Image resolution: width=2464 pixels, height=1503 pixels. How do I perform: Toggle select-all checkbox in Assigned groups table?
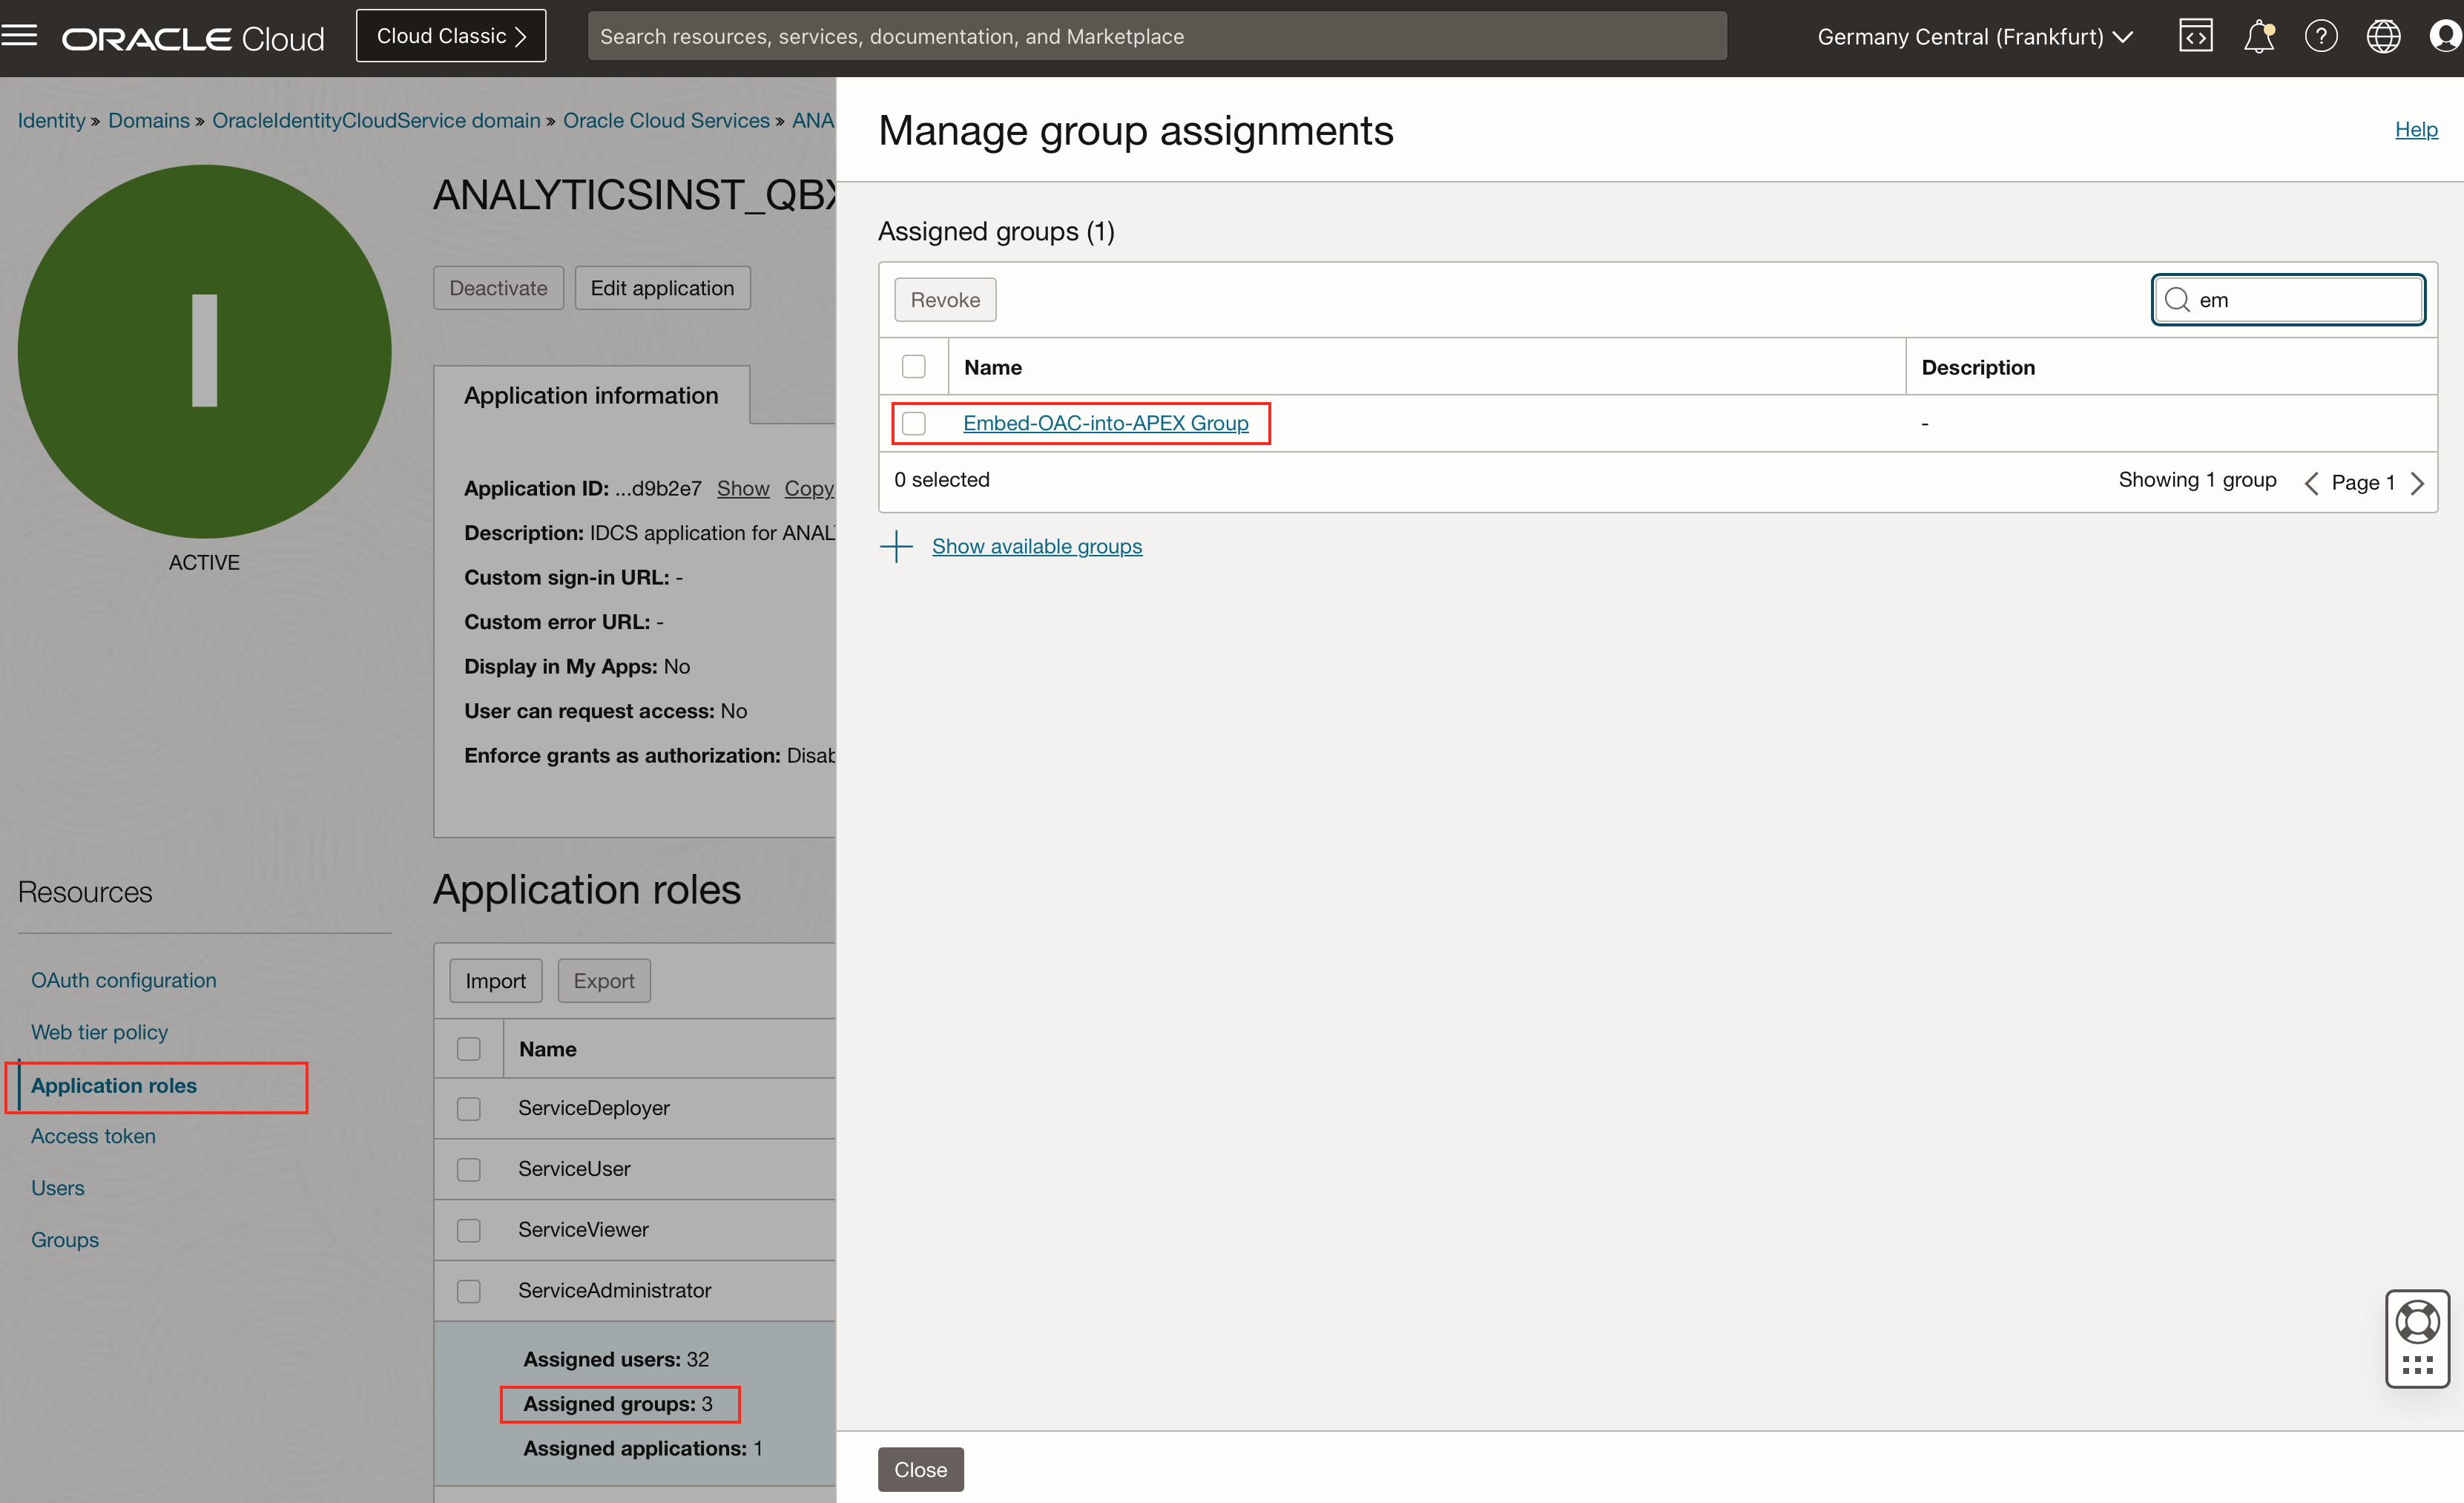tap(913, 367)
